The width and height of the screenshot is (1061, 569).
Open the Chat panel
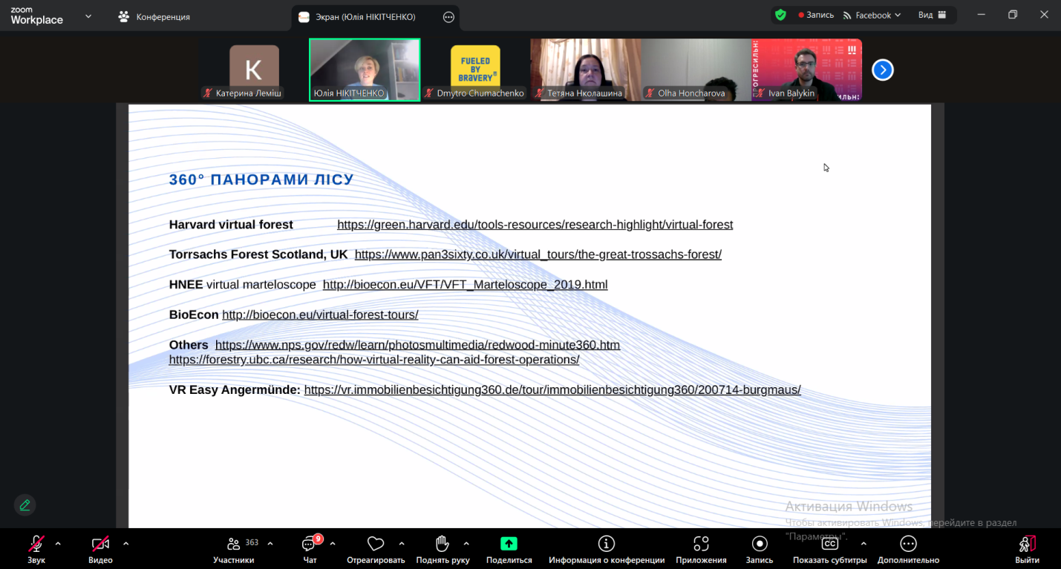pos(310,545)
